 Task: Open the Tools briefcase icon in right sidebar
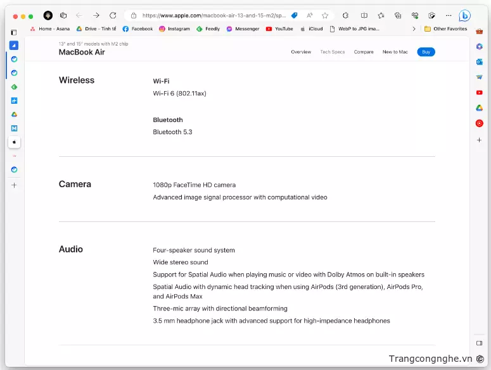[x=480, y=31]
